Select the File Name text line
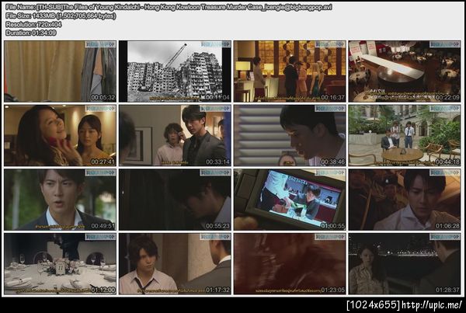 pos(169,7)
